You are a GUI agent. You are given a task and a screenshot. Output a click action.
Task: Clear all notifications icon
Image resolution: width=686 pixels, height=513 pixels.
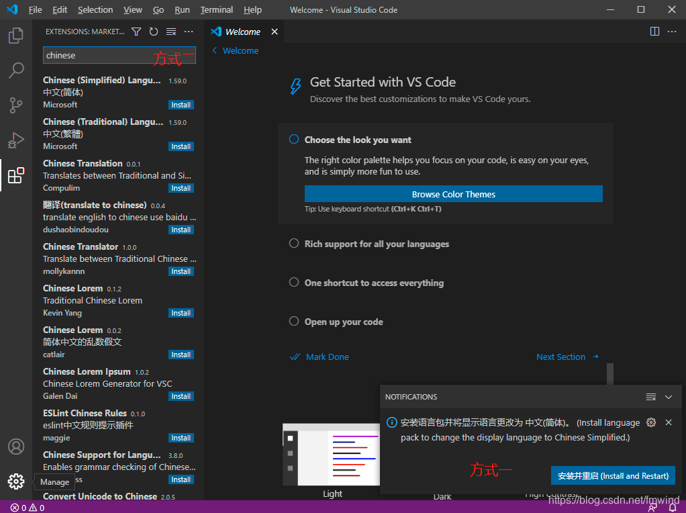(x=651, y=397)
